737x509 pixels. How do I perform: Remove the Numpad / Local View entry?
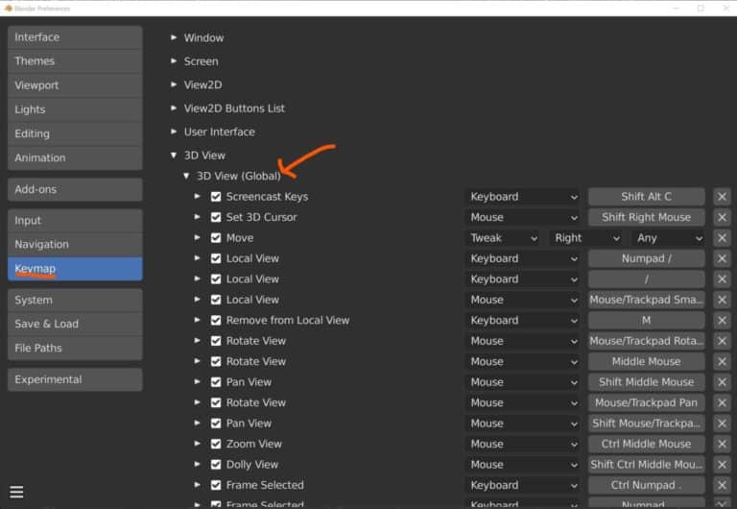click(x=722, y=258)
